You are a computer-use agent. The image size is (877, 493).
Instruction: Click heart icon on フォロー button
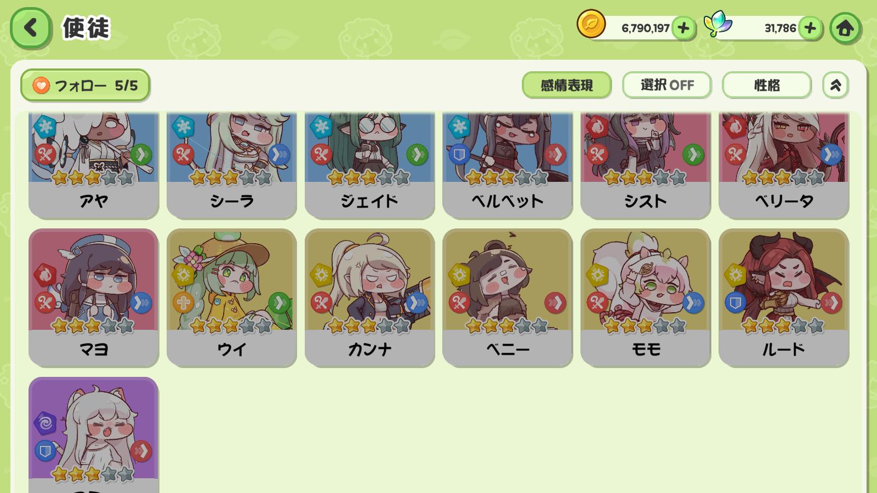point(41,85)
